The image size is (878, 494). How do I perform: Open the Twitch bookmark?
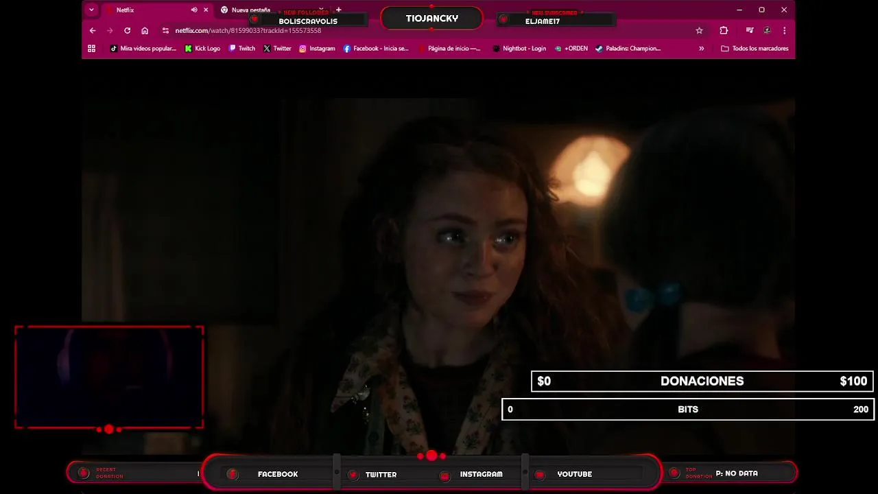241,49
